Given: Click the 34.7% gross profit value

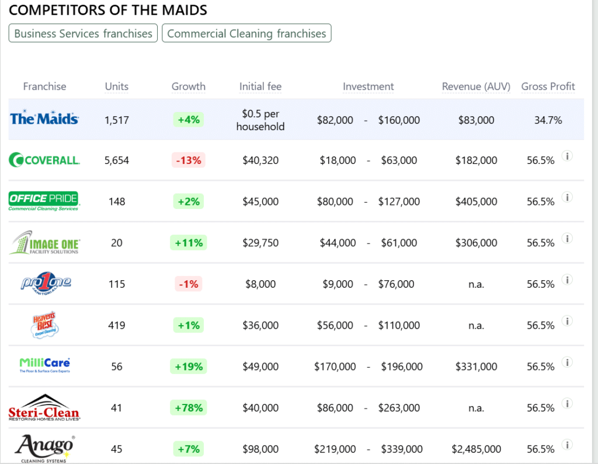Looking at the screenshot, I should [x=548, y=120].
